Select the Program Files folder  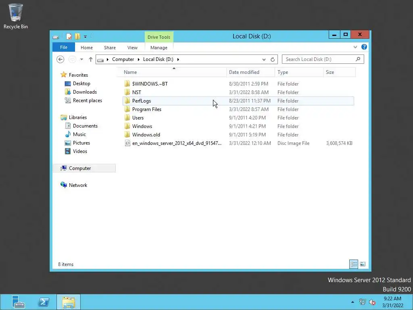click(x=238, y=109)
